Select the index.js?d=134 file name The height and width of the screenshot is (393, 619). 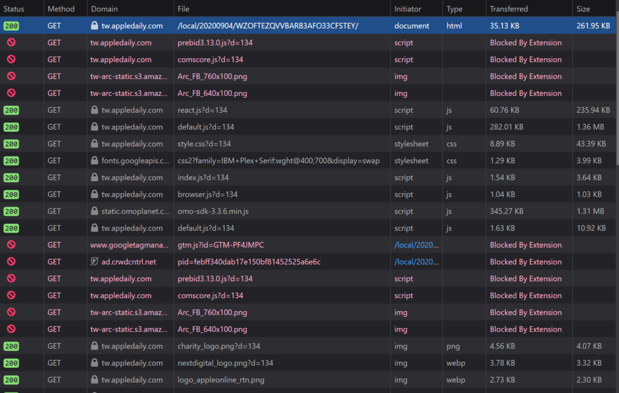pos(203,177)
